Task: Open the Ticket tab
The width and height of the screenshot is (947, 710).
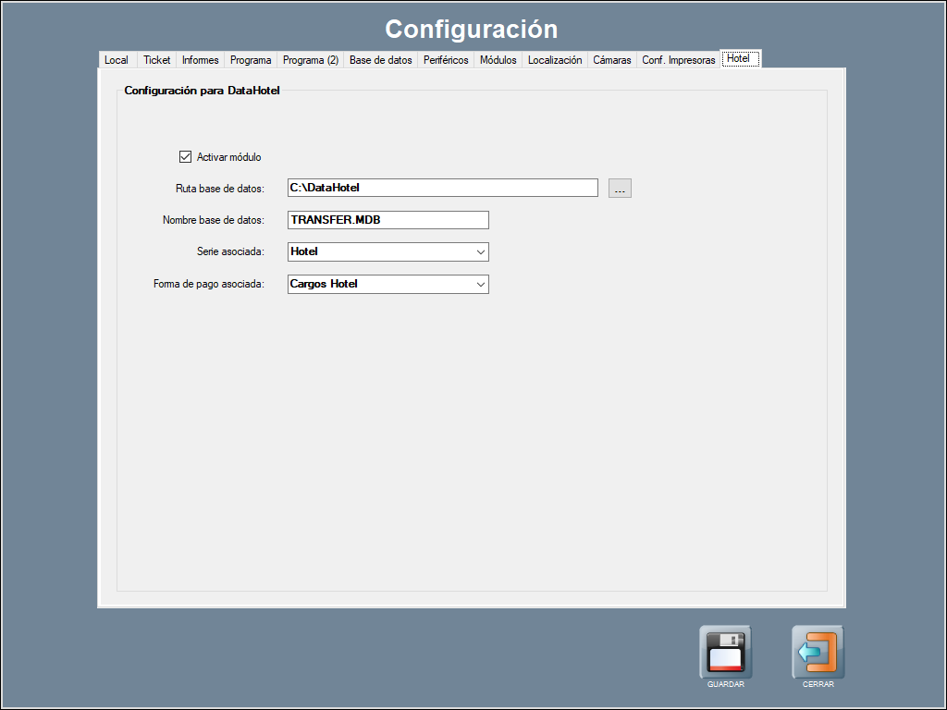Action: [156, 60]
